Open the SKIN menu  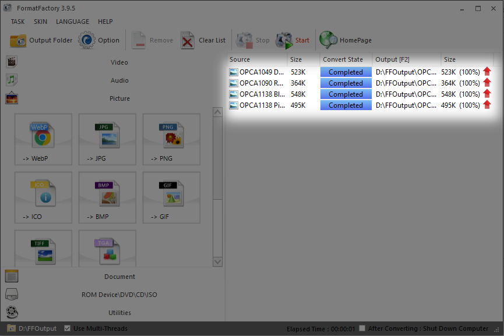[40, 22]
